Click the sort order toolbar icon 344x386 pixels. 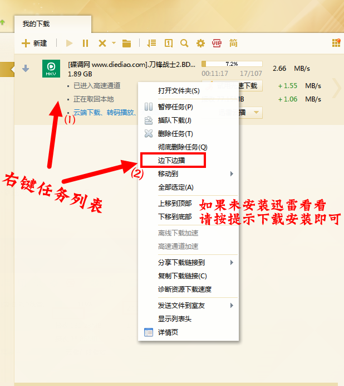coord(151,43)
